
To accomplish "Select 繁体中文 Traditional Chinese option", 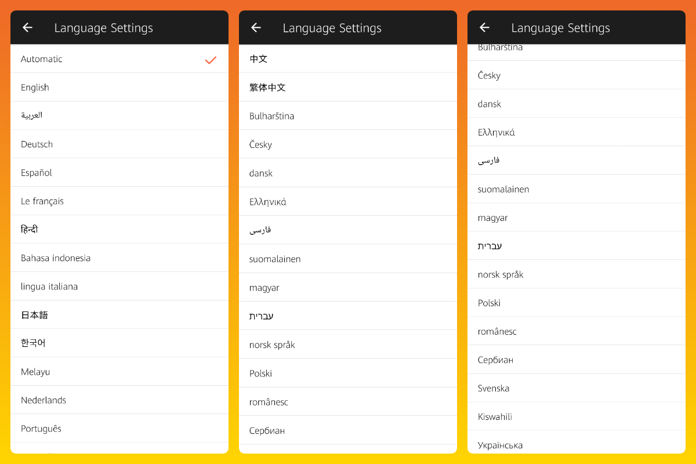I will [267, 88].
